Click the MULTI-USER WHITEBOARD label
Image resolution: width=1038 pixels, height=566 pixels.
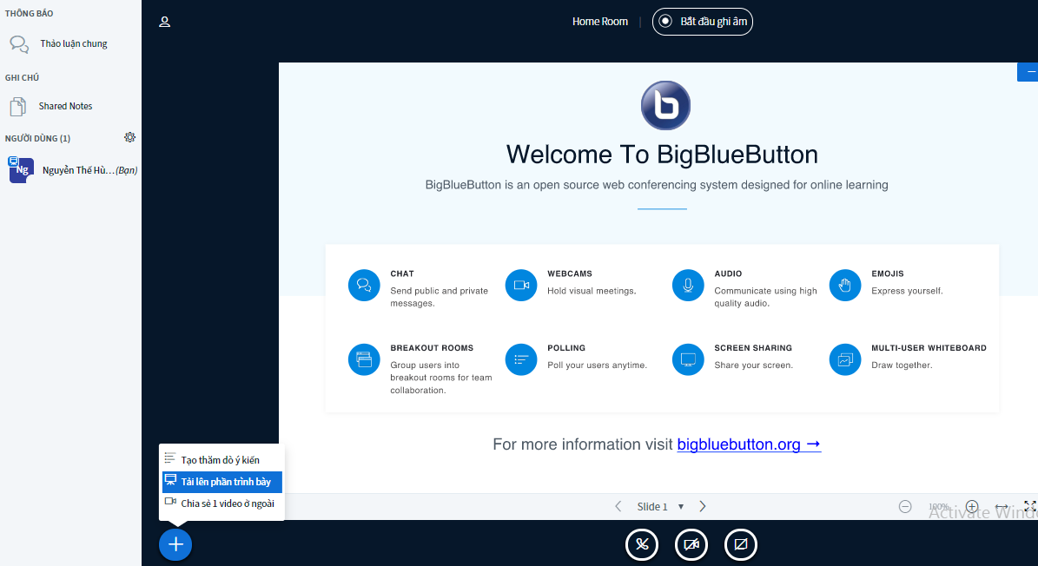(x=929, y=348)
